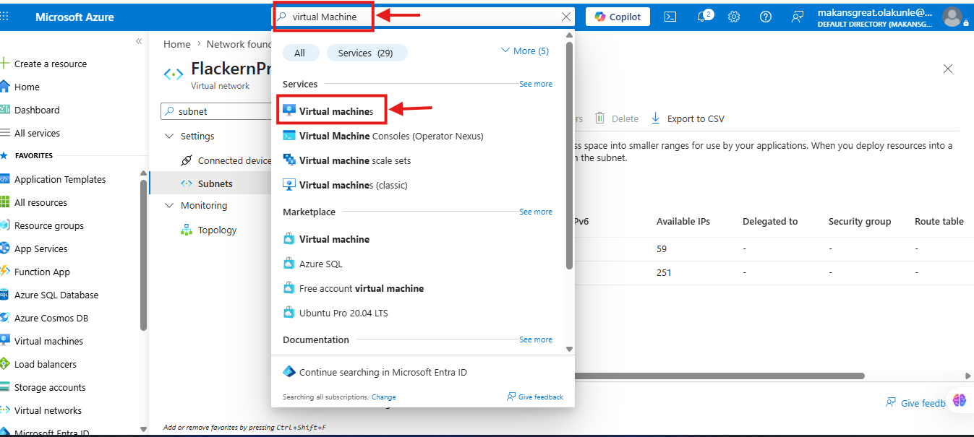
Task: Click See more next to Services
Action: pos(536,85)
